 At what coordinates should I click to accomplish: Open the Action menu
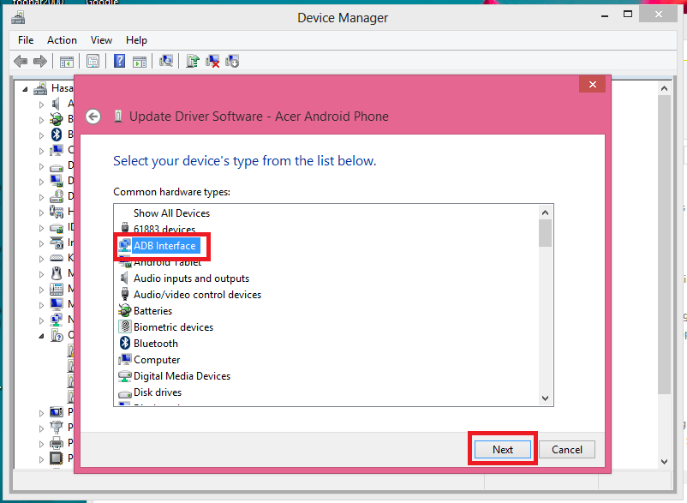coord(62,39)
